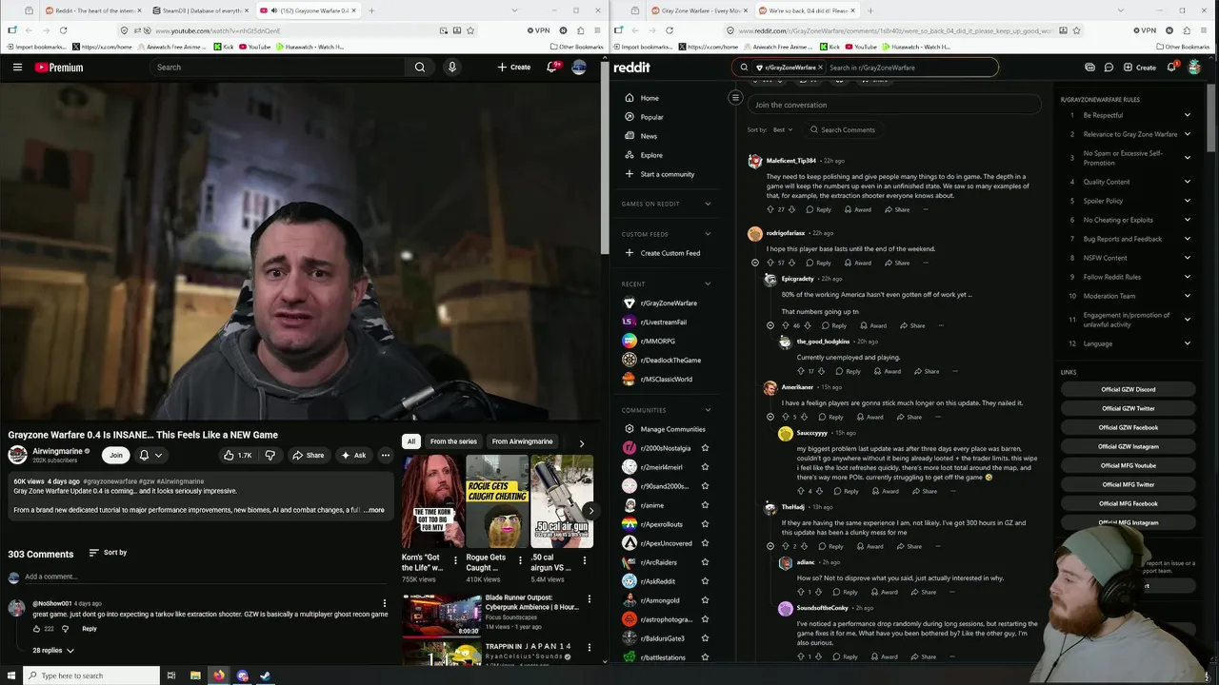
Task: Favorite r/ApexRollouts with star
Action: (x=705, y=524)
